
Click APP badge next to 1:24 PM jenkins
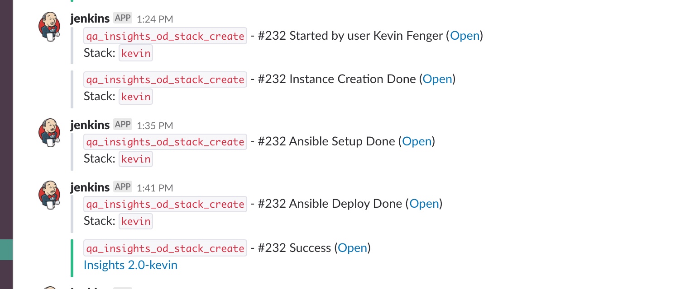click(x=123, y=18)
